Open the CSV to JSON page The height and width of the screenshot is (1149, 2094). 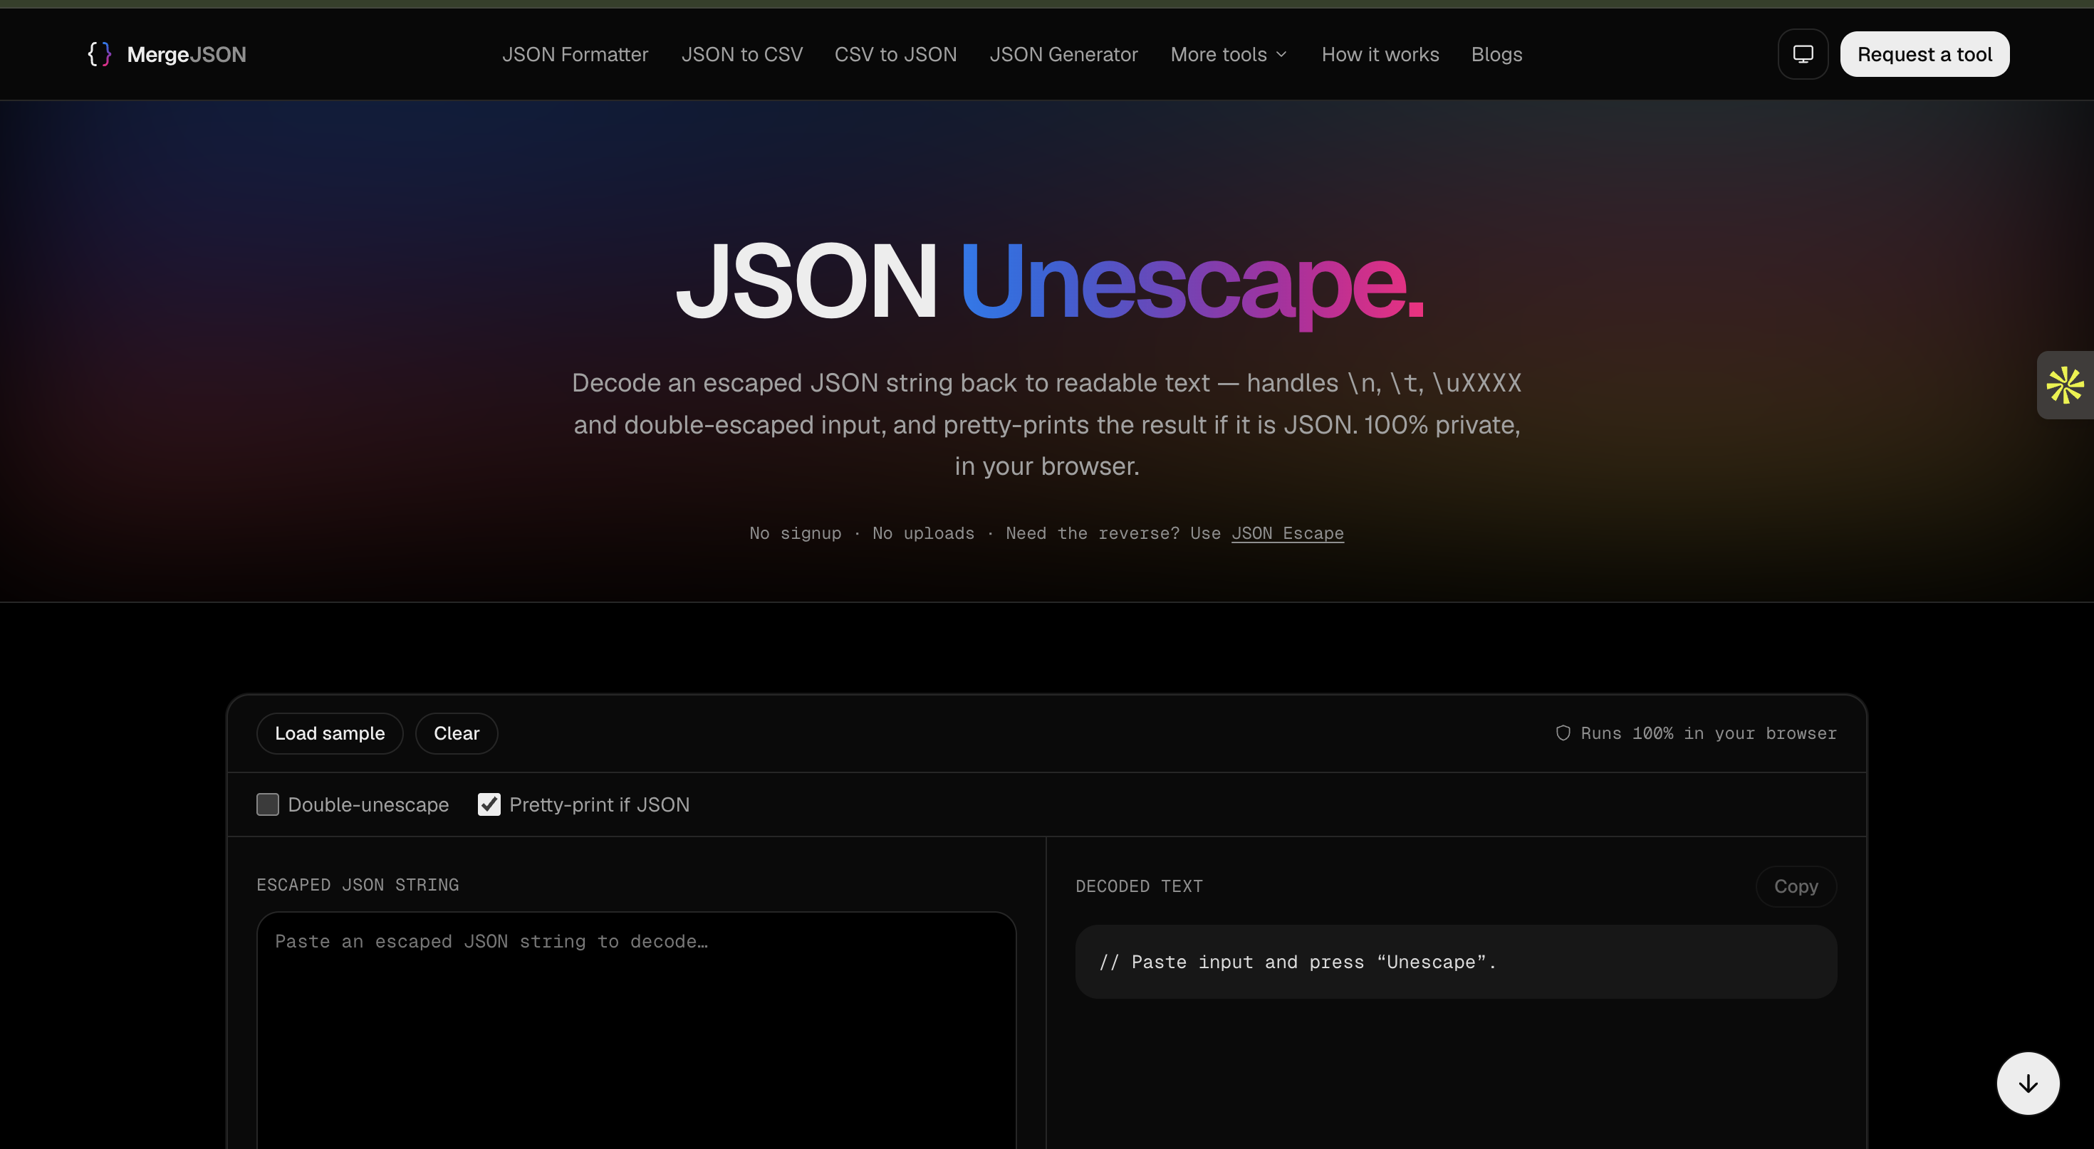[895, 54]
